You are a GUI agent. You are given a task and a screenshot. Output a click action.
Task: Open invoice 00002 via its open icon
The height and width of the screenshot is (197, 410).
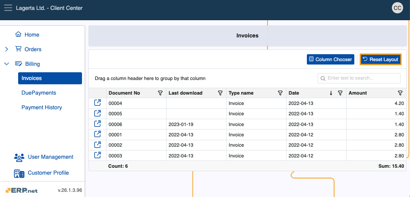pos(98,145)
